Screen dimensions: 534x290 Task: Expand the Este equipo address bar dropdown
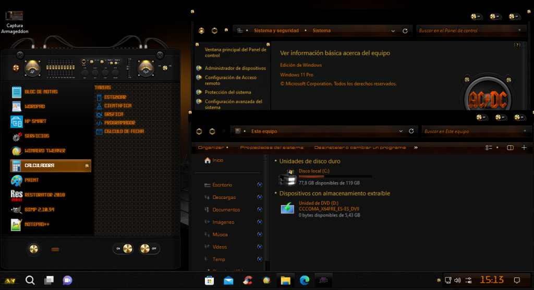[x=401, y=131]
